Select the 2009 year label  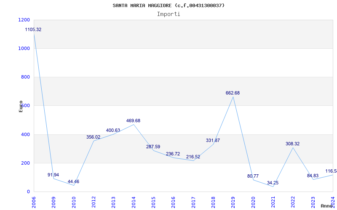point(54,202)
